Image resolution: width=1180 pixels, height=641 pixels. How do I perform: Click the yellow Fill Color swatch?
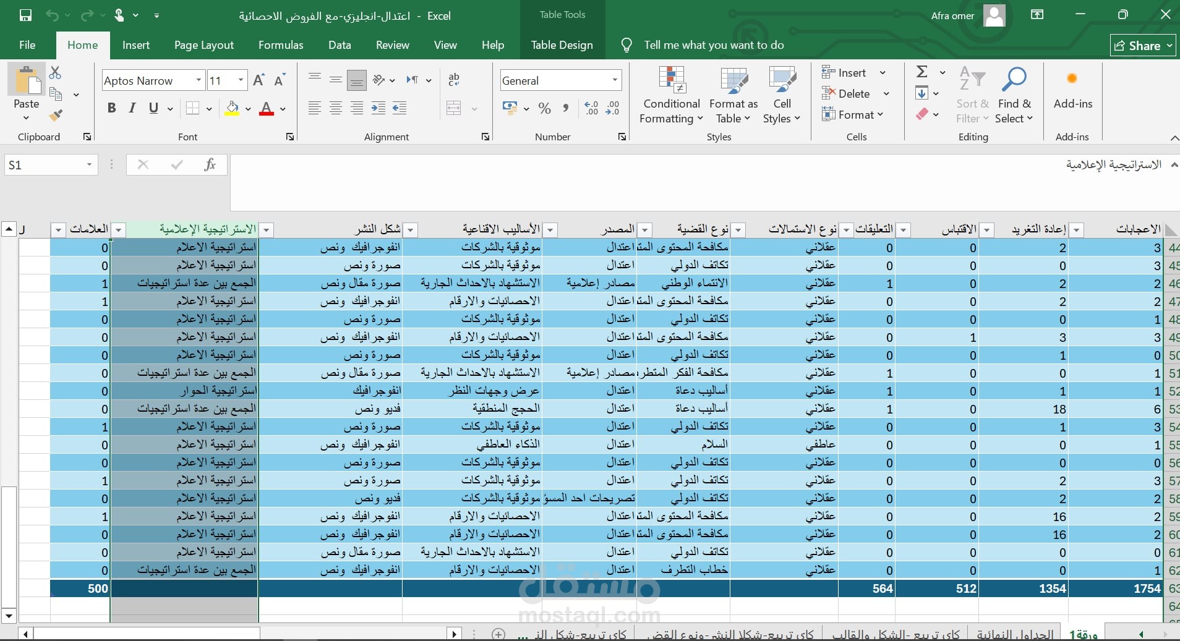point(232,108)
